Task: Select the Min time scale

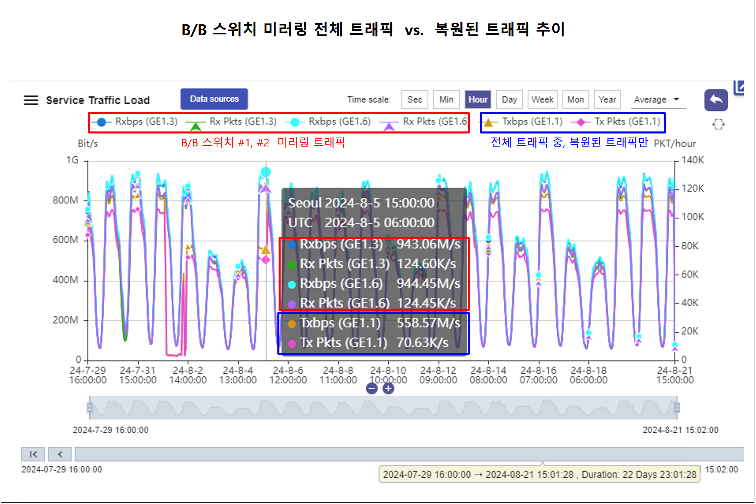Action: click(x=446, y=100)
